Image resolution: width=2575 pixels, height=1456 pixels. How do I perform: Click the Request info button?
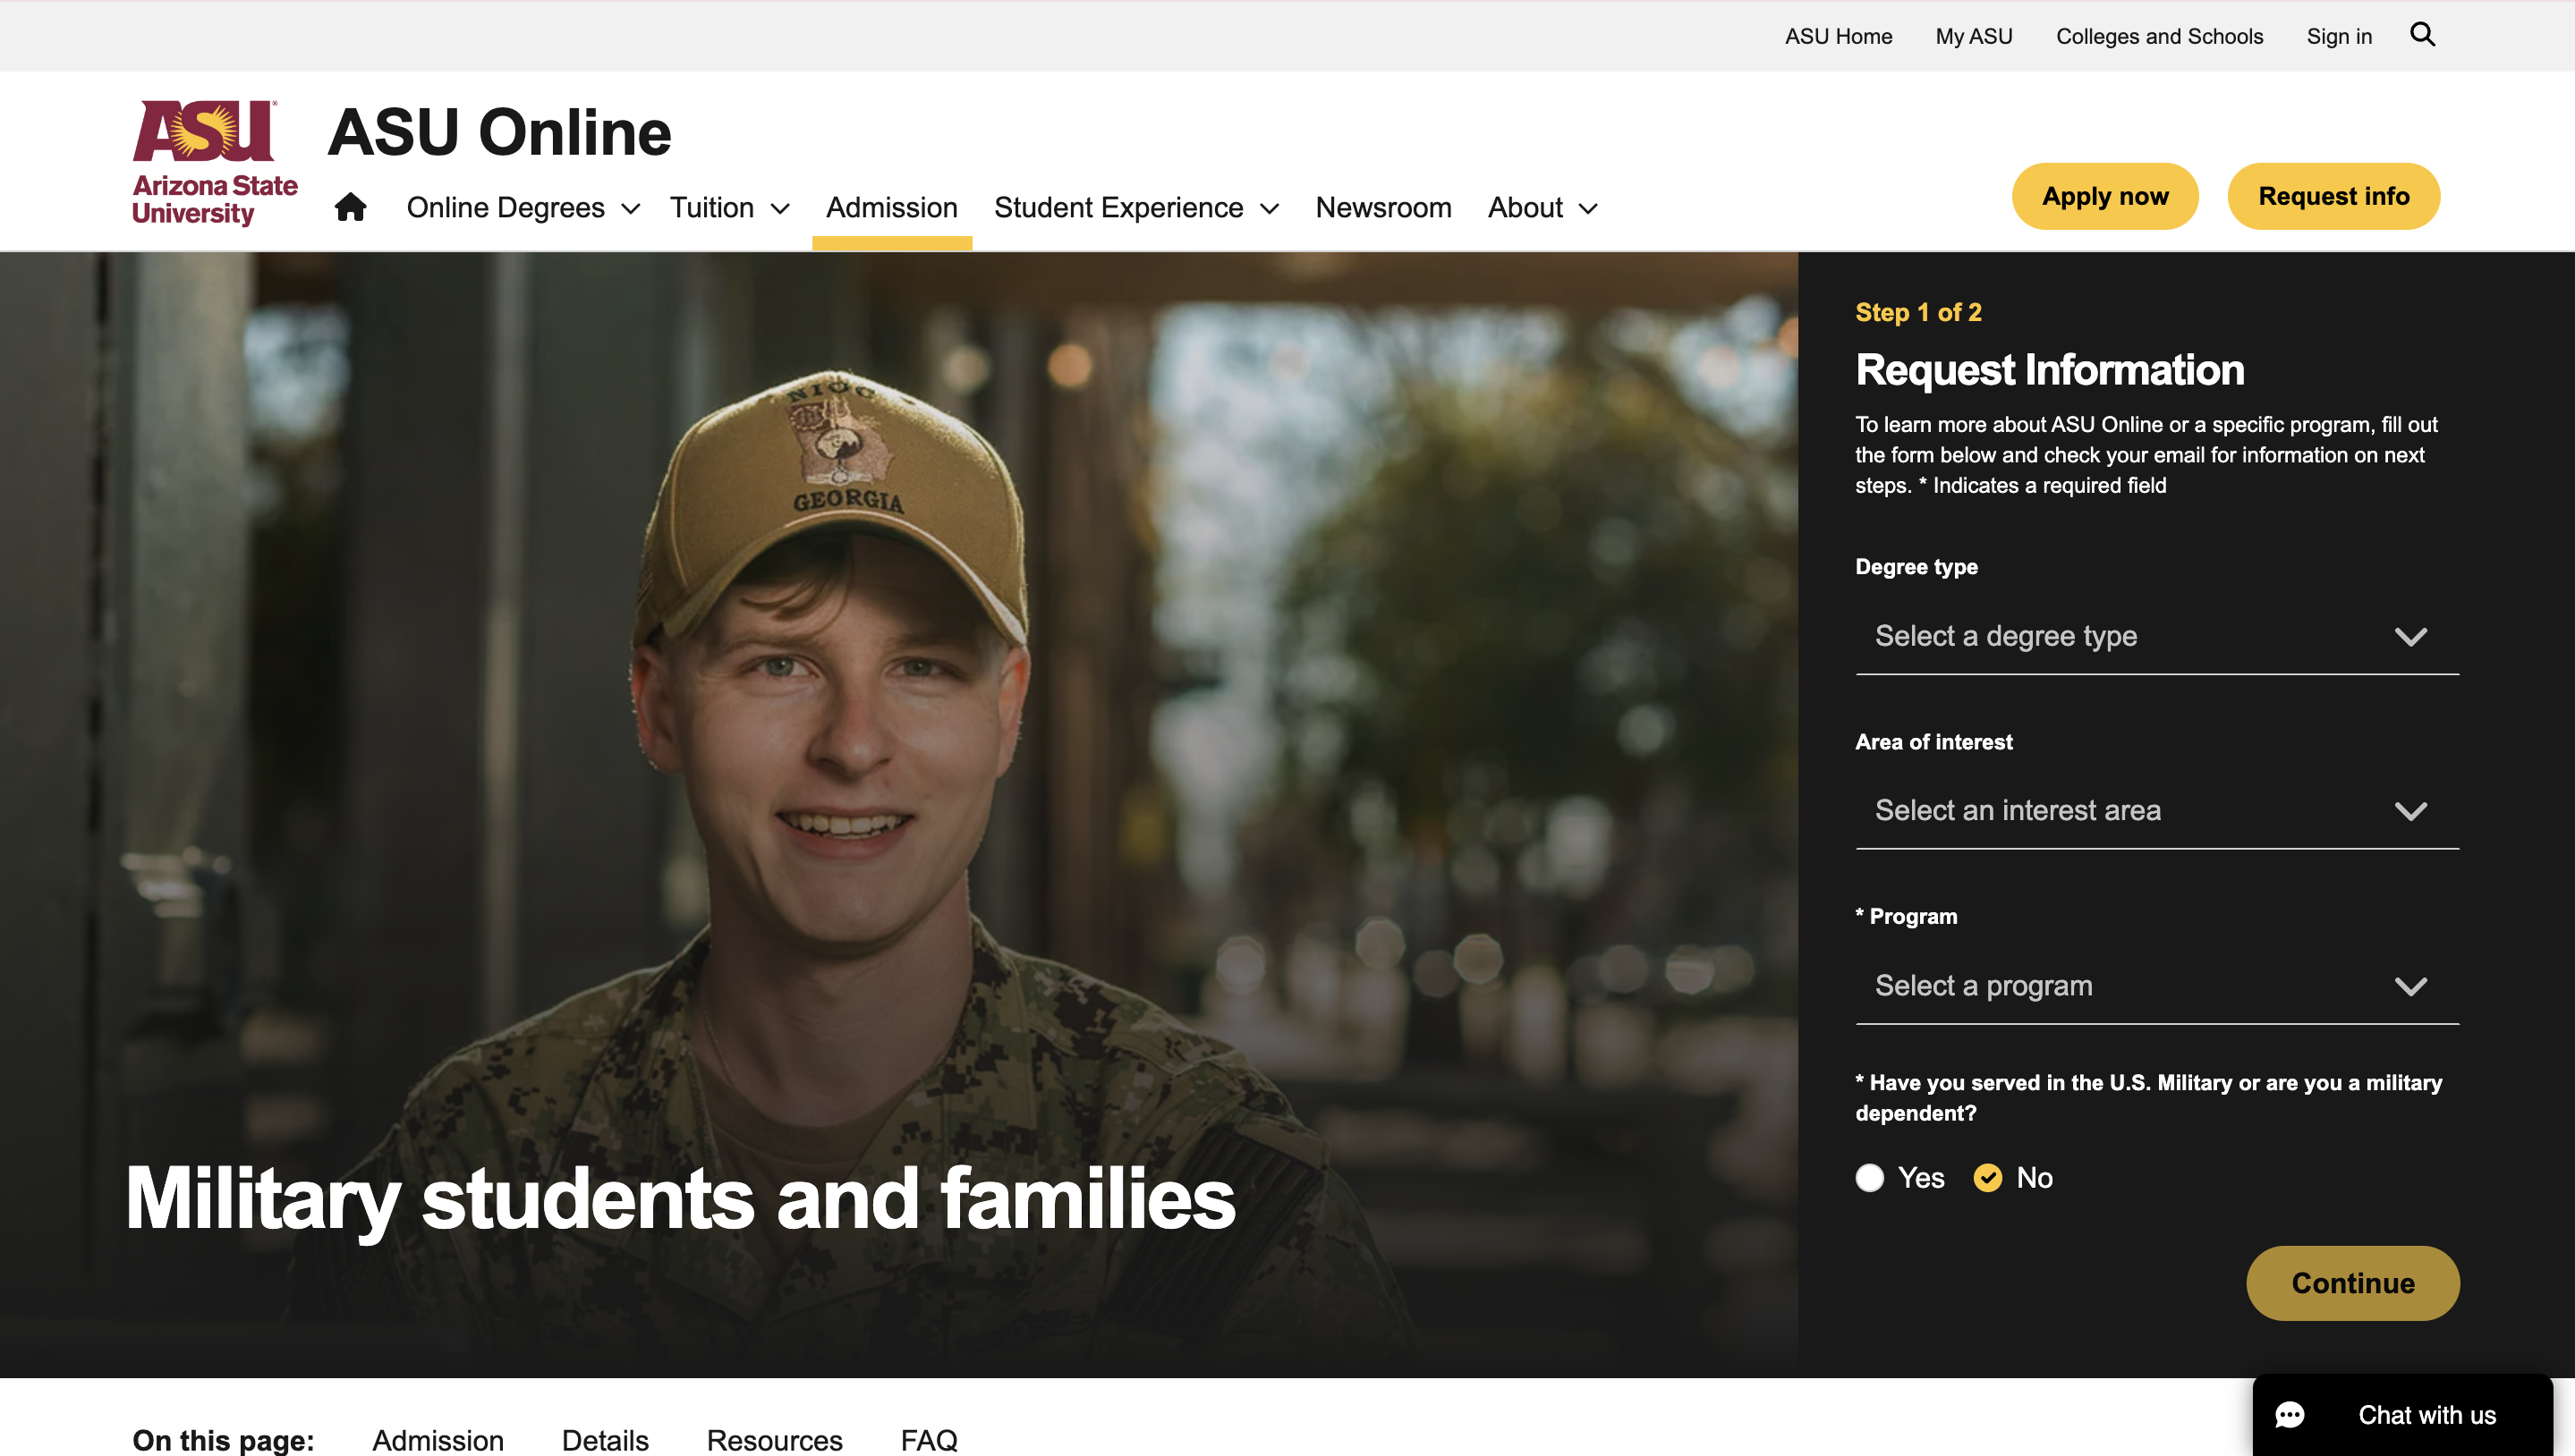2333,196
